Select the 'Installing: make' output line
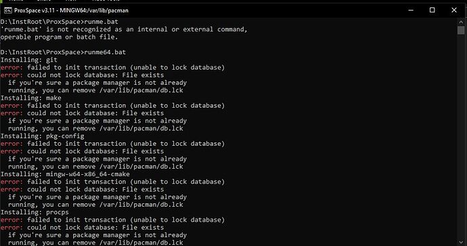This screenshot has width=467, height=246. 30,98
